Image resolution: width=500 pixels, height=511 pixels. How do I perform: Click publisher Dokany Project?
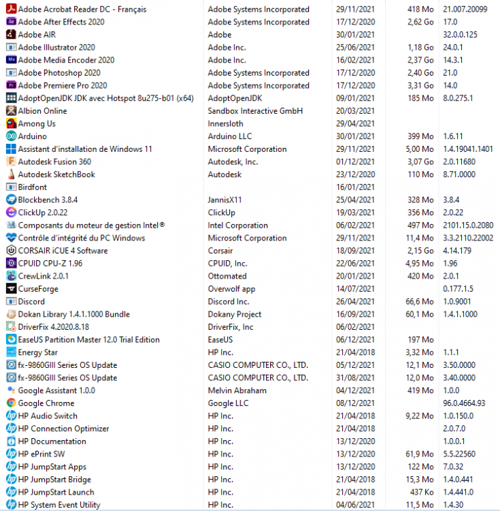(235, 314)
